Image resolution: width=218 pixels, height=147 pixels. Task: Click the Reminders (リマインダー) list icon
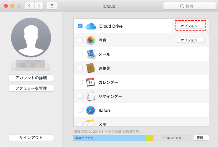(x=90, y=96)
